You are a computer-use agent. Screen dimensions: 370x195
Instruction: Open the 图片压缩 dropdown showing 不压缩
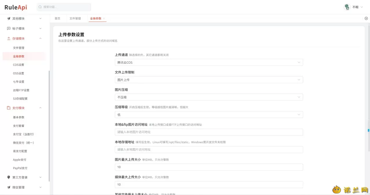[x=209, y=97]
